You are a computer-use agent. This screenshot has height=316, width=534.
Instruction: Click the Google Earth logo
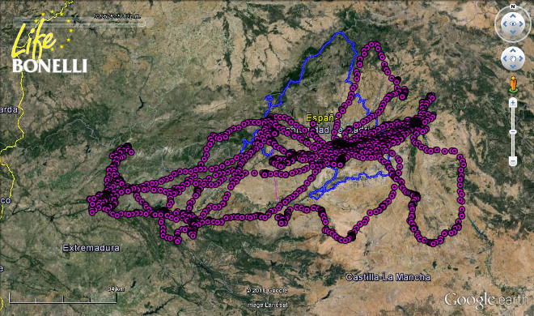tap(486, 300)
